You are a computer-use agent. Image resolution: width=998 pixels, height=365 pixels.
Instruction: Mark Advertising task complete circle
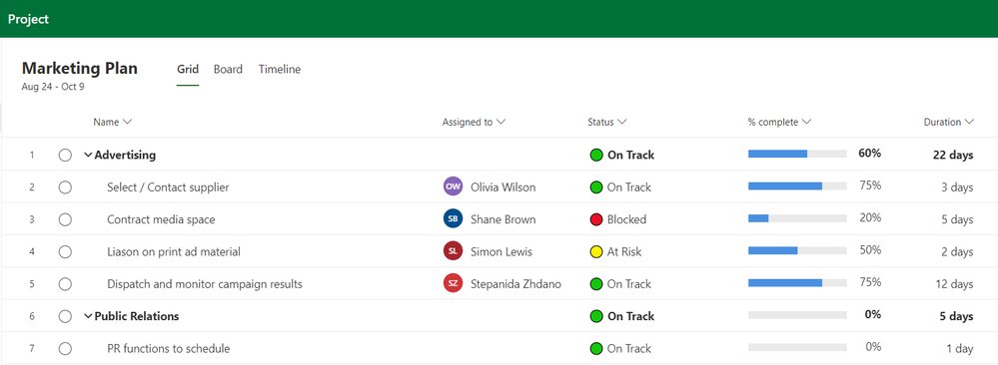point(65,156)
